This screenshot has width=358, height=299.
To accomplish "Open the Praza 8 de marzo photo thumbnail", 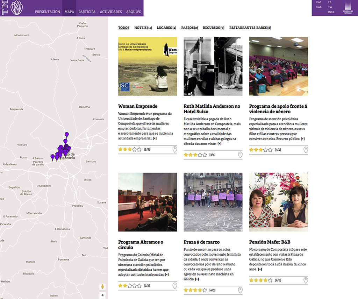I will pos(213,202).
